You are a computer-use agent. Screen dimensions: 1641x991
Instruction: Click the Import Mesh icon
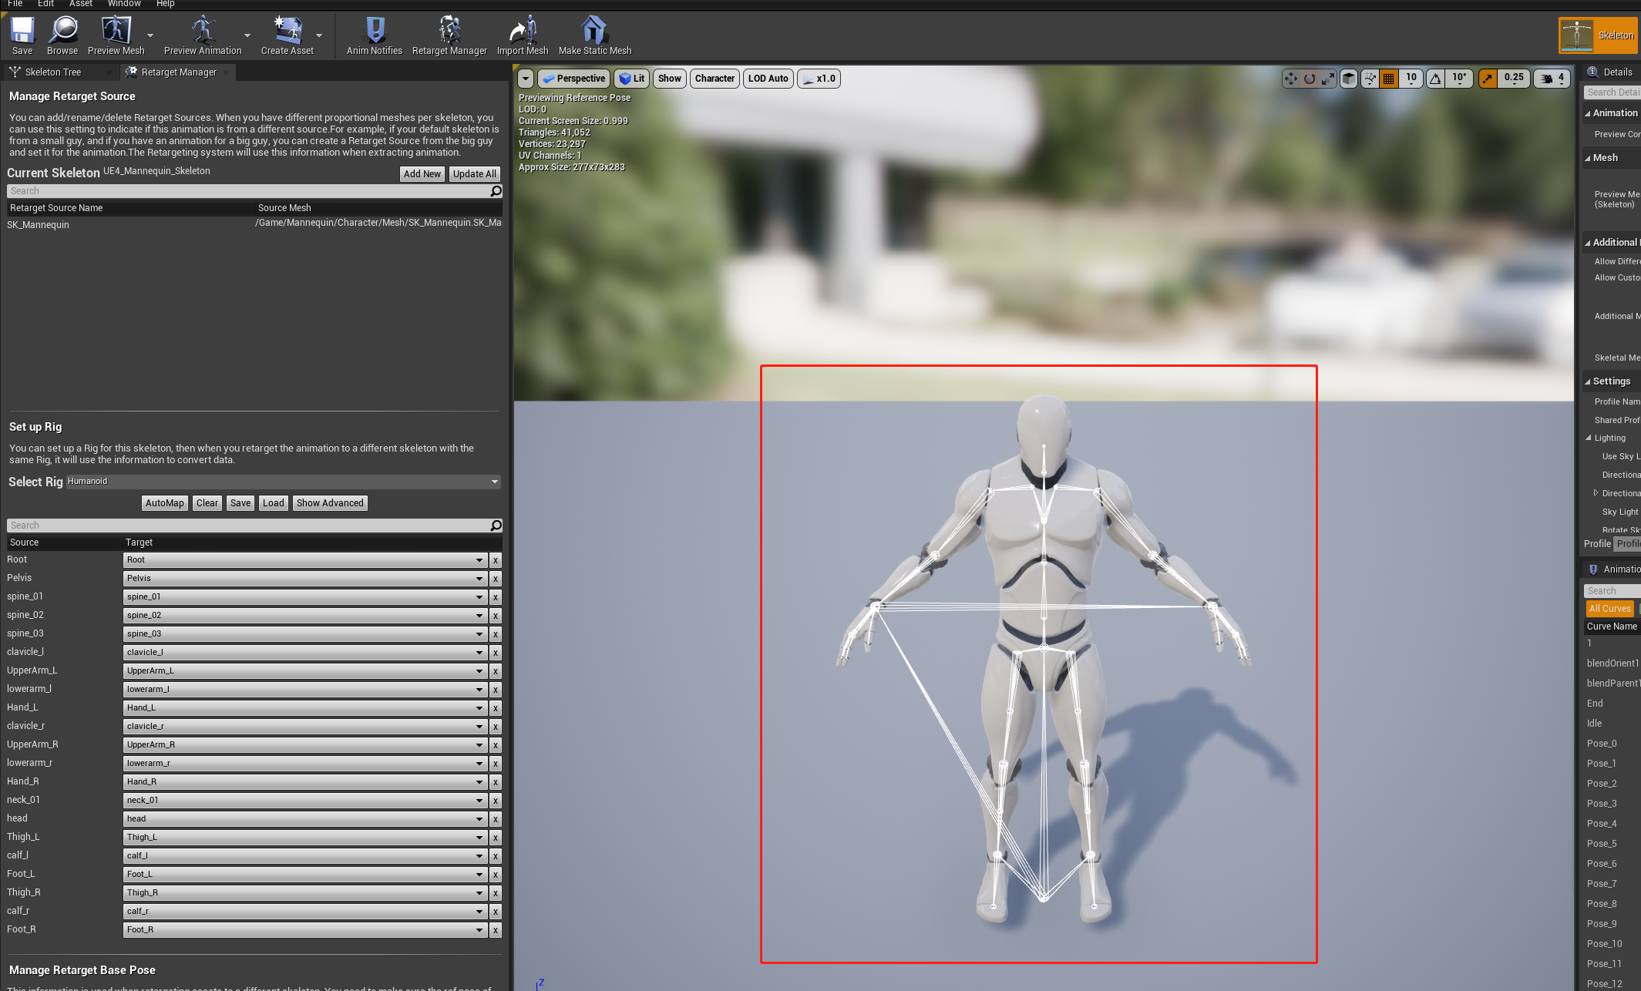(x=523, y=36)
